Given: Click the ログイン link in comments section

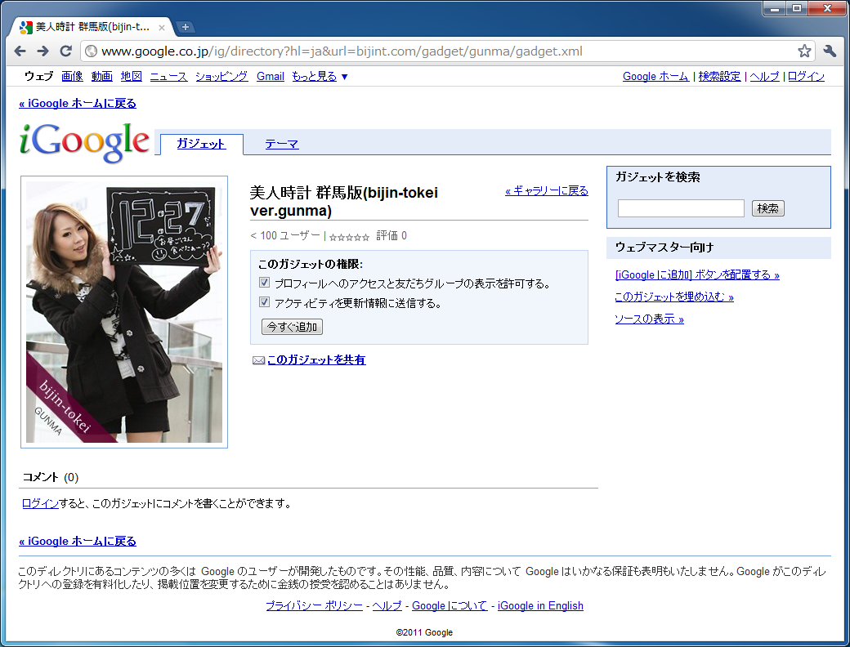Looking at the screenshot, I should click(x=40, y=503).
